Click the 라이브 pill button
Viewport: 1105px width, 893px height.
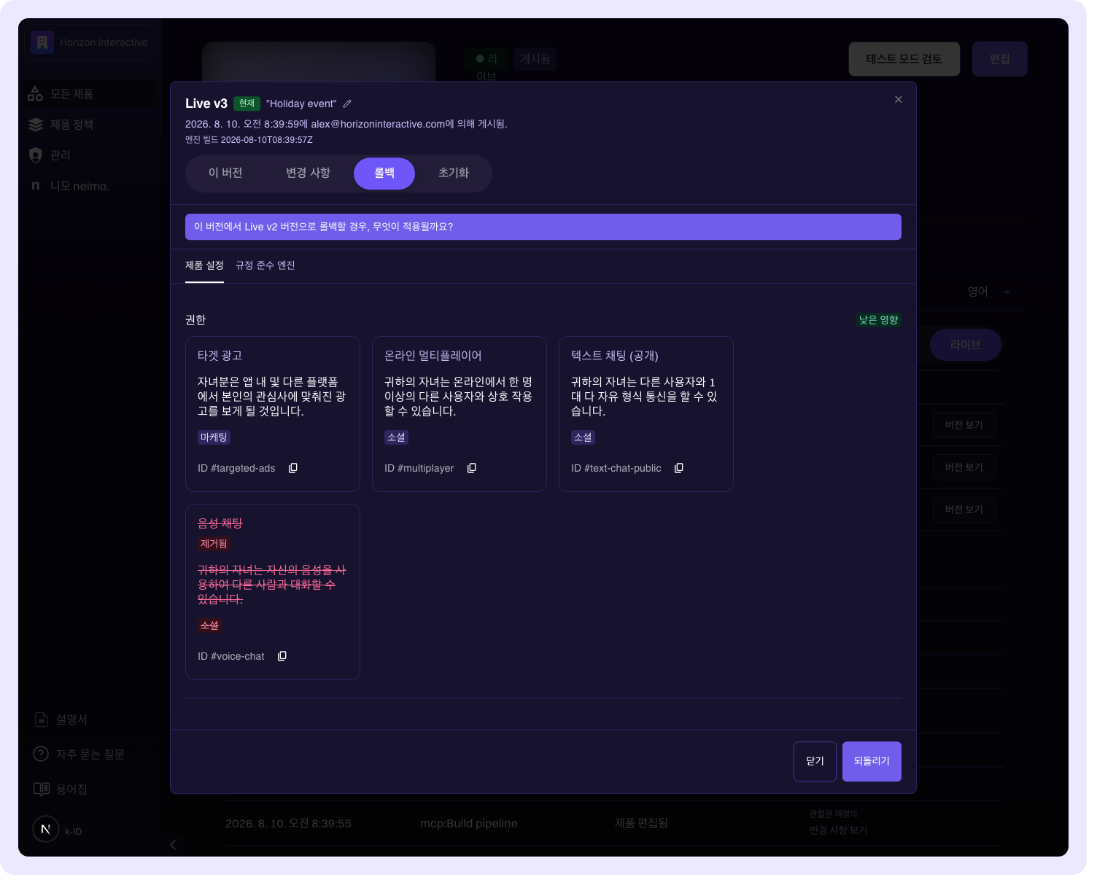click(966, 345)
